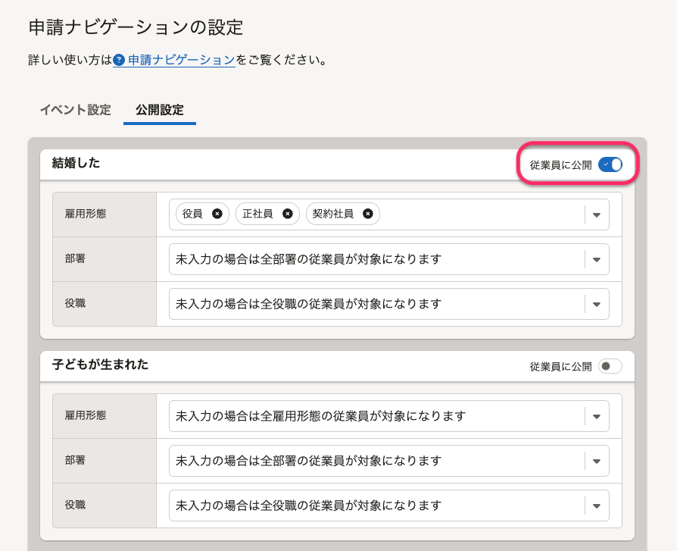Switch to the イベント設定 tab
The height and width of the screenshot is (551, 677).
tap(75, 110)
